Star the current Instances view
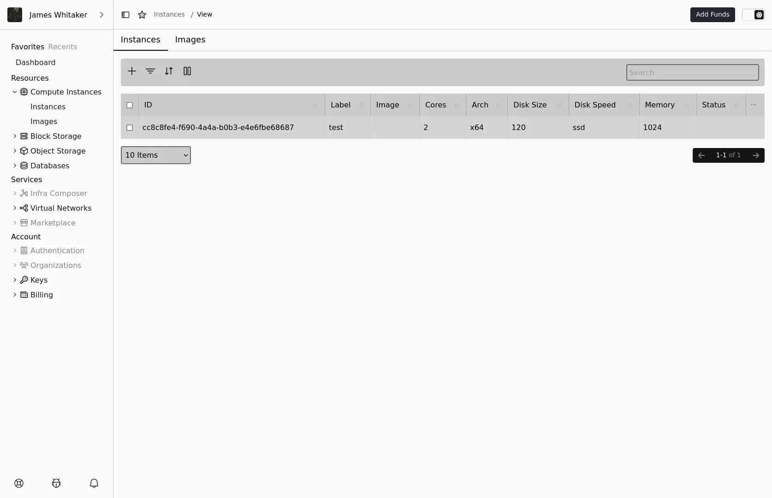The width and height of the screenshot is (772, 498). 142,14
